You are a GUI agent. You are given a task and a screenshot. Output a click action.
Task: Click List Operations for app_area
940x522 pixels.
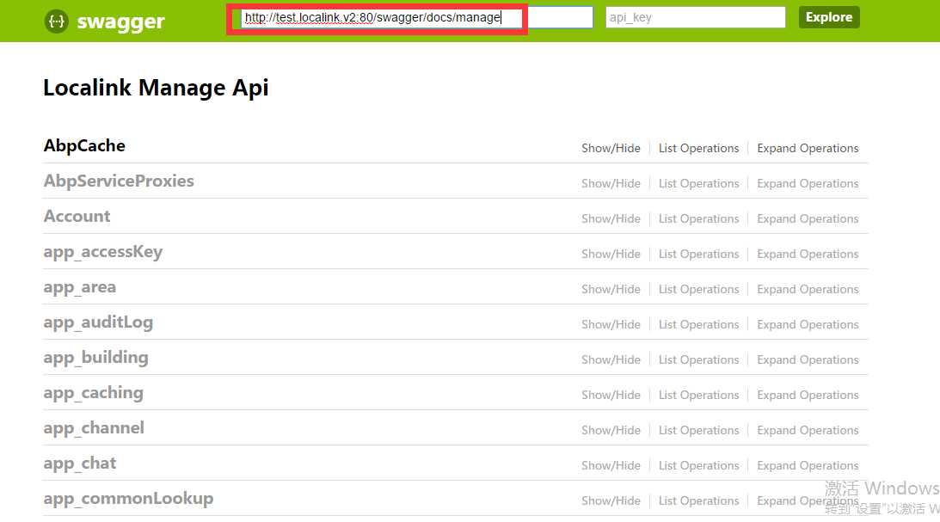[699, 290]
